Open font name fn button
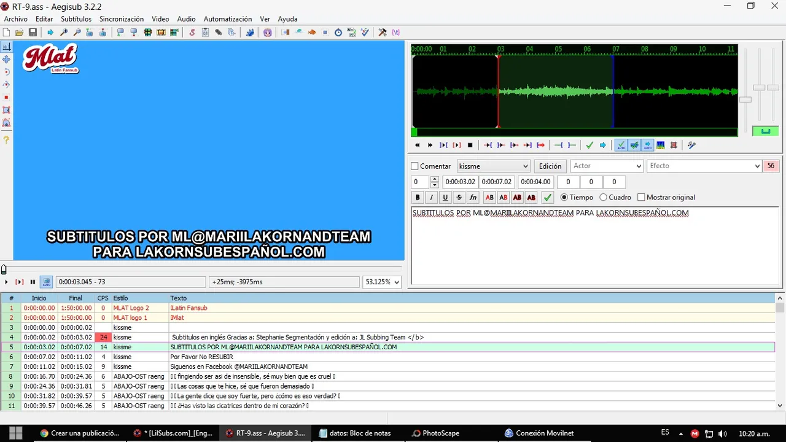786x442 pixels. tap(473, 198)
